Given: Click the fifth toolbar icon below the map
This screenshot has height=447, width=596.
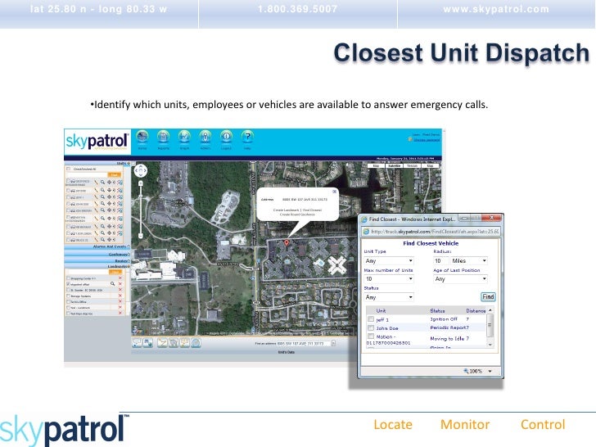Looking at the screenshot, I should click(185, 343).
